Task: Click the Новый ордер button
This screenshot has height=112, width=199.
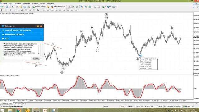Action: point(39,7)
